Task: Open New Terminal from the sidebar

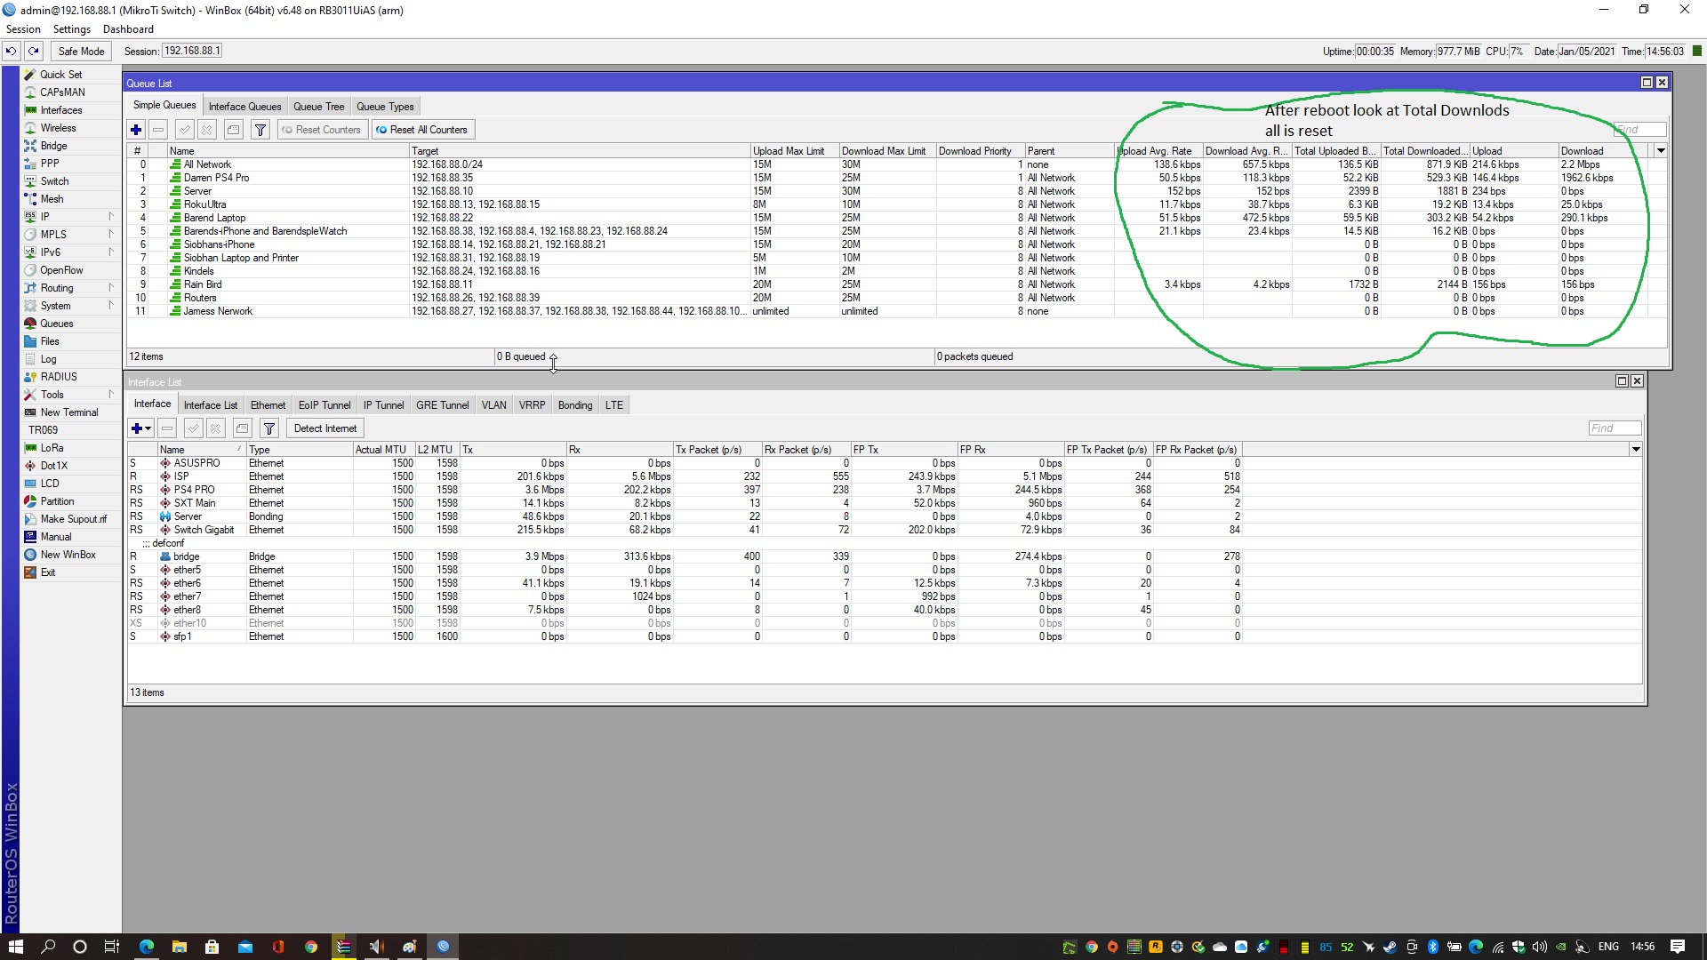Action: 69,412
